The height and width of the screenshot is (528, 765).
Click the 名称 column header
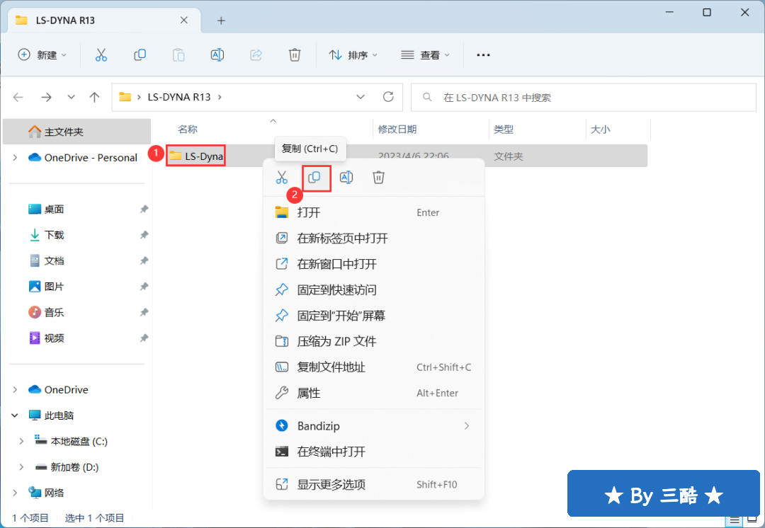(187, 130)
